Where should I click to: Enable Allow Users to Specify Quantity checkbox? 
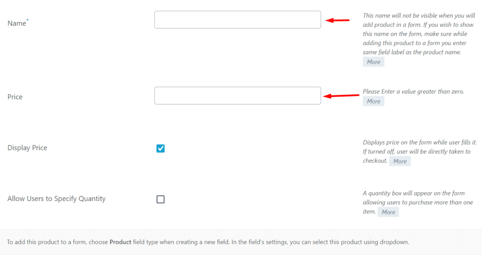161,199
